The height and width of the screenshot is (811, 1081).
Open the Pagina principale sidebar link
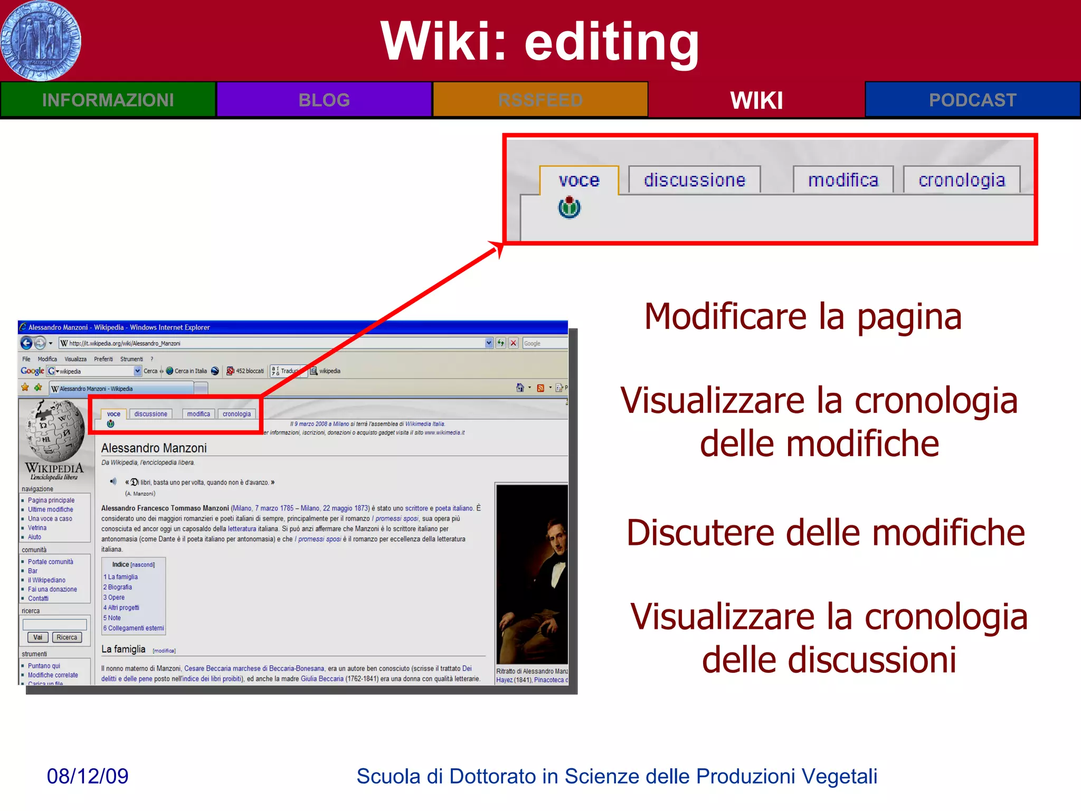51,500
